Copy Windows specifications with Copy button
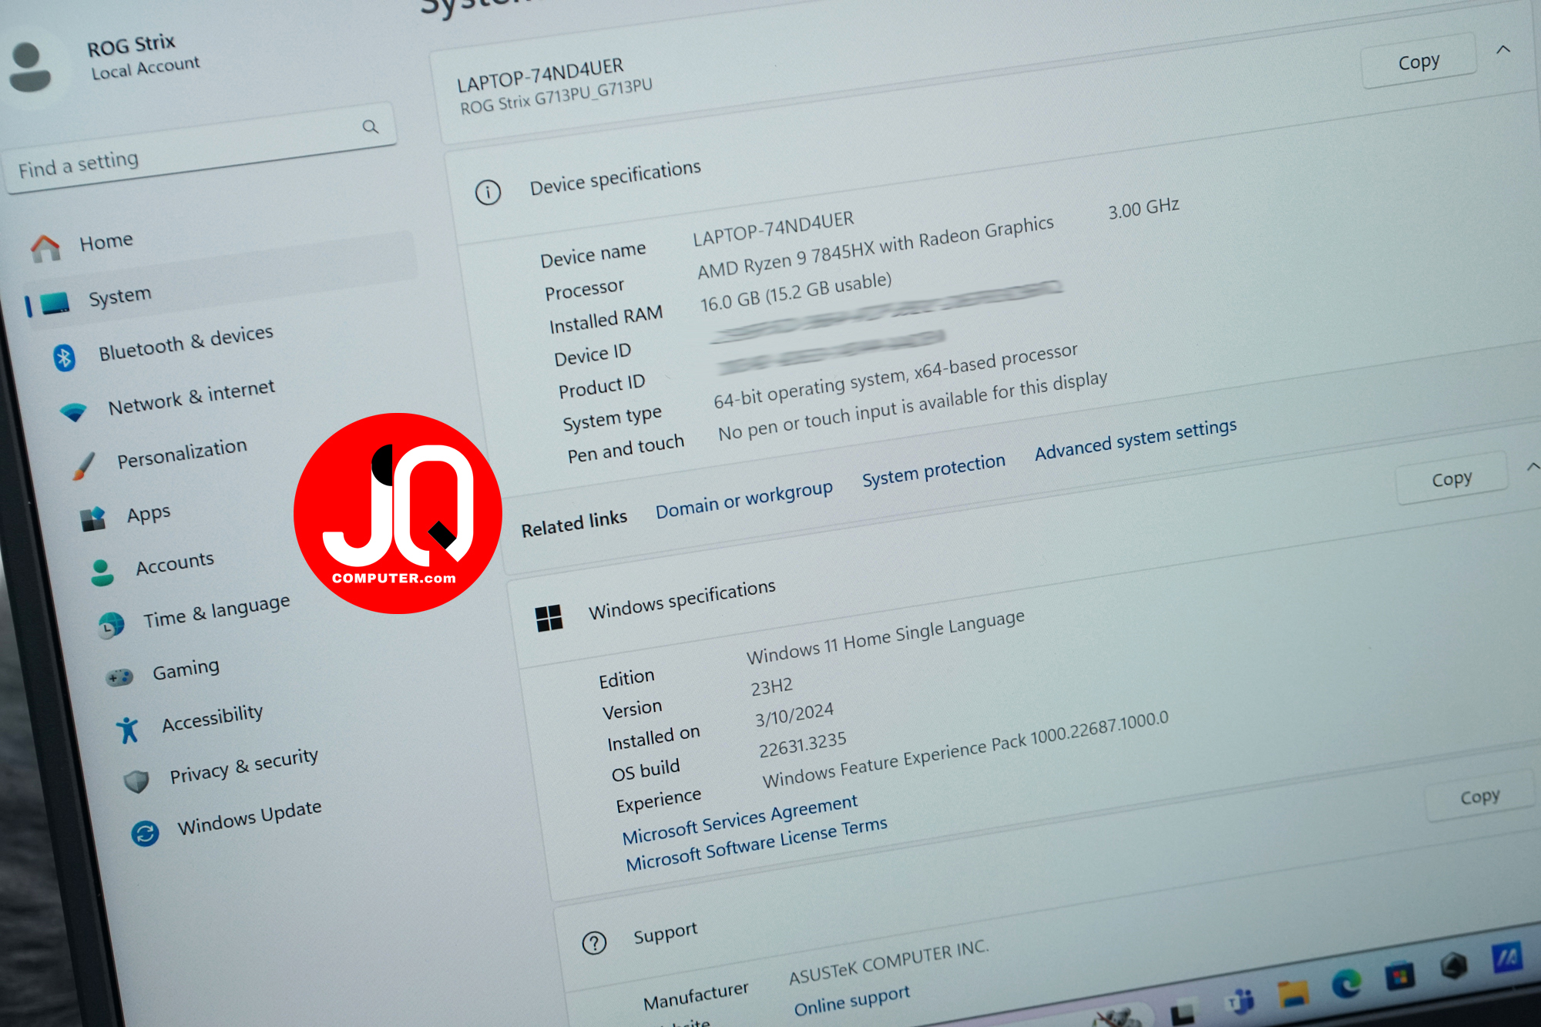 (1452, 478)
